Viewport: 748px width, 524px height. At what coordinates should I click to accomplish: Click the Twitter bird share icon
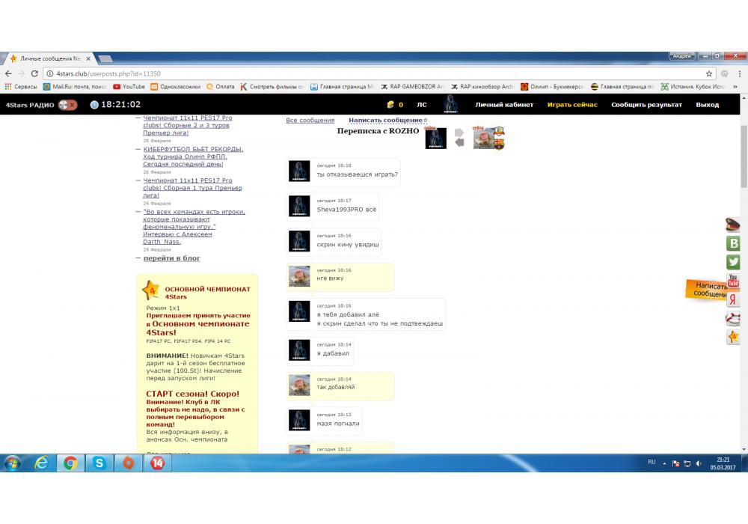coord(733,262)
